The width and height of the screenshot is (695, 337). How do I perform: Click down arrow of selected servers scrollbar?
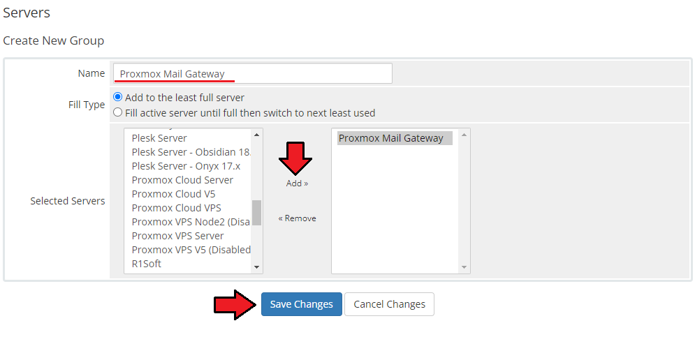point(464,267)
